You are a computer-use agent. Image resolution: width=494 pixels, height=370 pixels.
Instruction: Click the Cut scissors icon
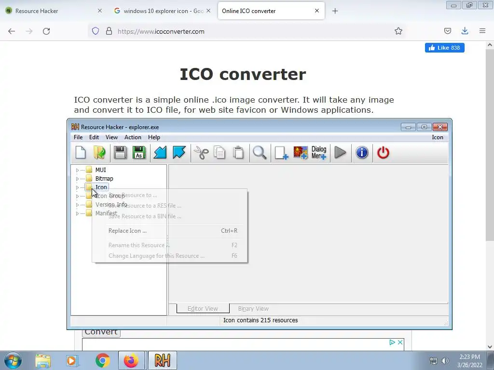[x=201, y=153]
